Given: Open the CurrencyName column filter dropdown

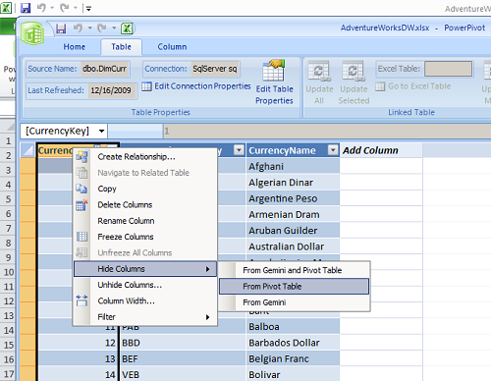Looking at the screenshot, I should [x=333, y=150].
